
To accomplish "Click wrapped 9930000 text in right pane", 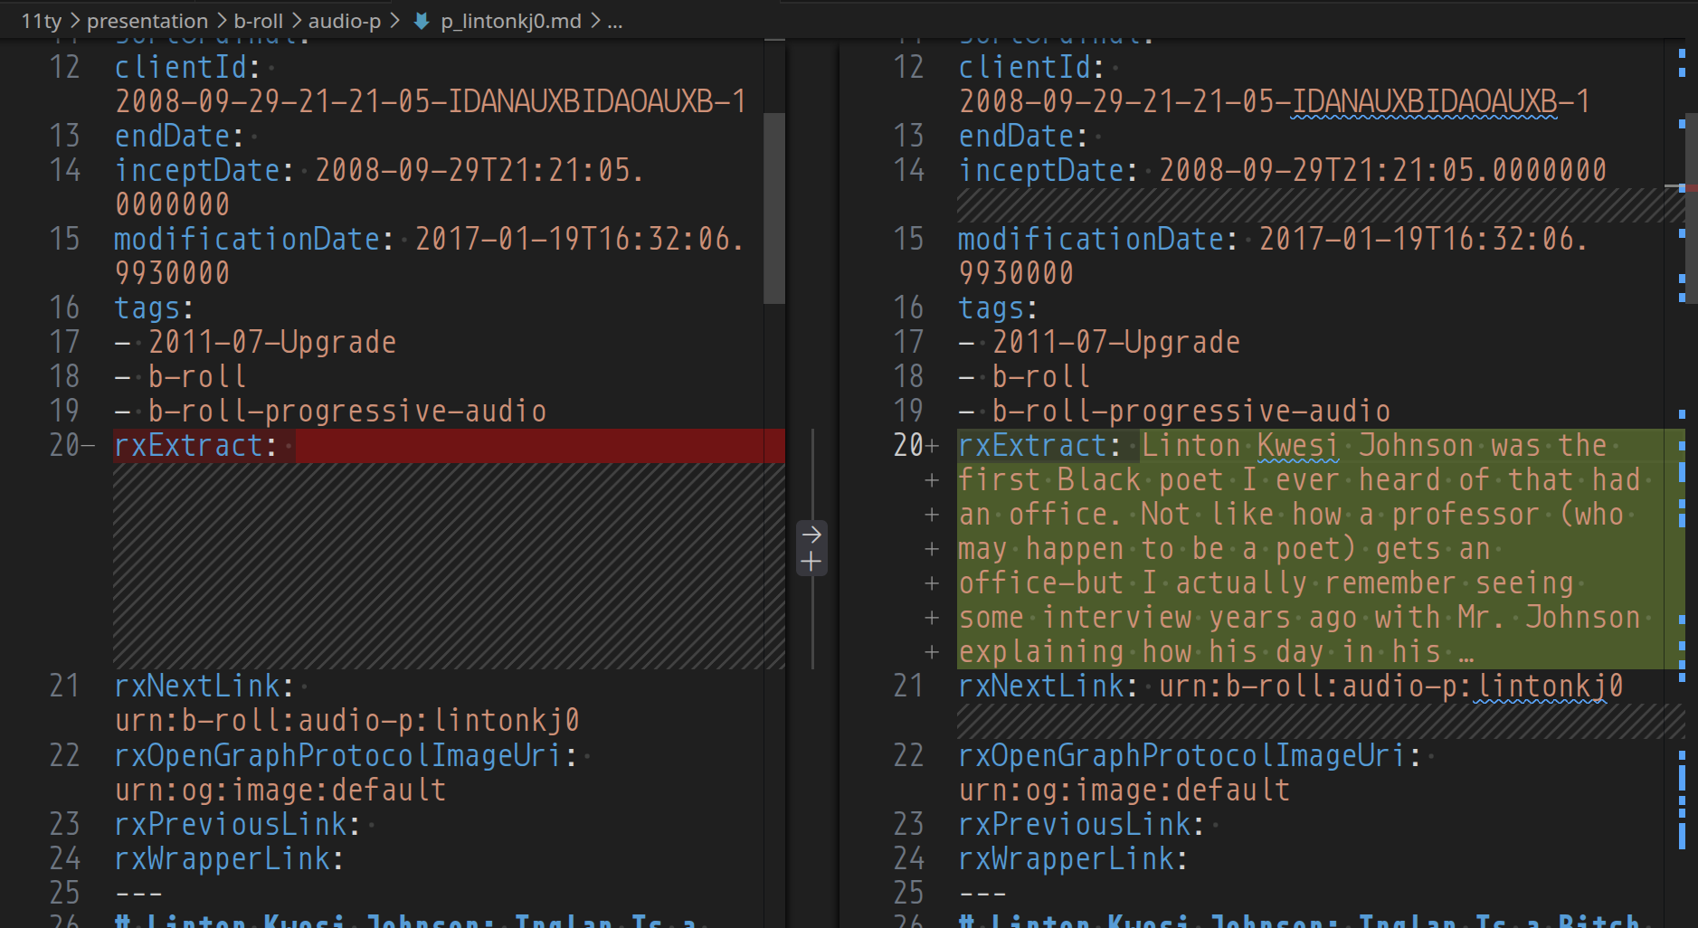I will coord(1017,273).
